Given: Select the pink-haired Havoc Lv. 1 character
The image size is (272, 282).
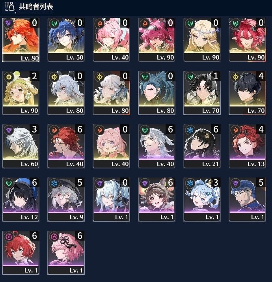Looking at the screenshot, I should point(66,253).
